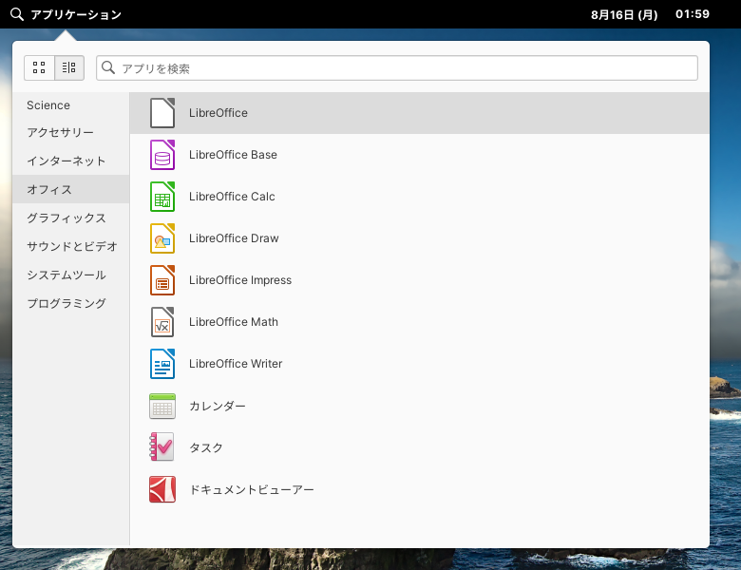
Task: Launch the ドキュメントビューアー PDF icon
Action: [162, 489]
